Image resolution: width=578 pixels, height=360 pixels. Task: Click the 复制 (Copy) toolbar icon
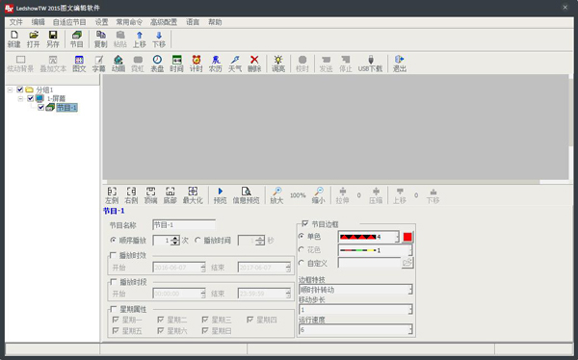[100, 39]
